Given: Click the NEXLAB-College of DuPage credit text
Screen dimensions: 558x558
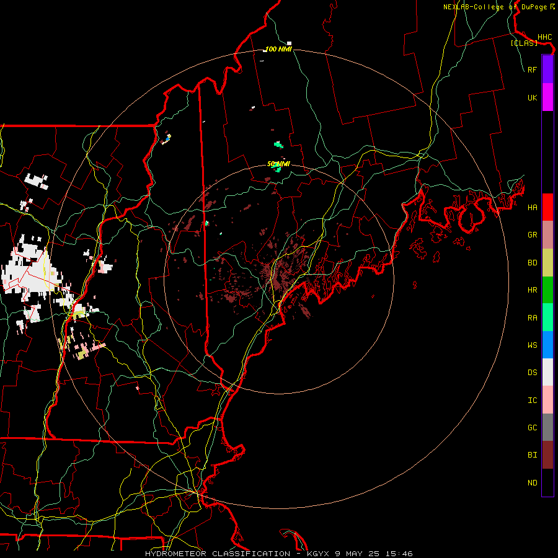Looking at the screenshot, I should point(495,7).
